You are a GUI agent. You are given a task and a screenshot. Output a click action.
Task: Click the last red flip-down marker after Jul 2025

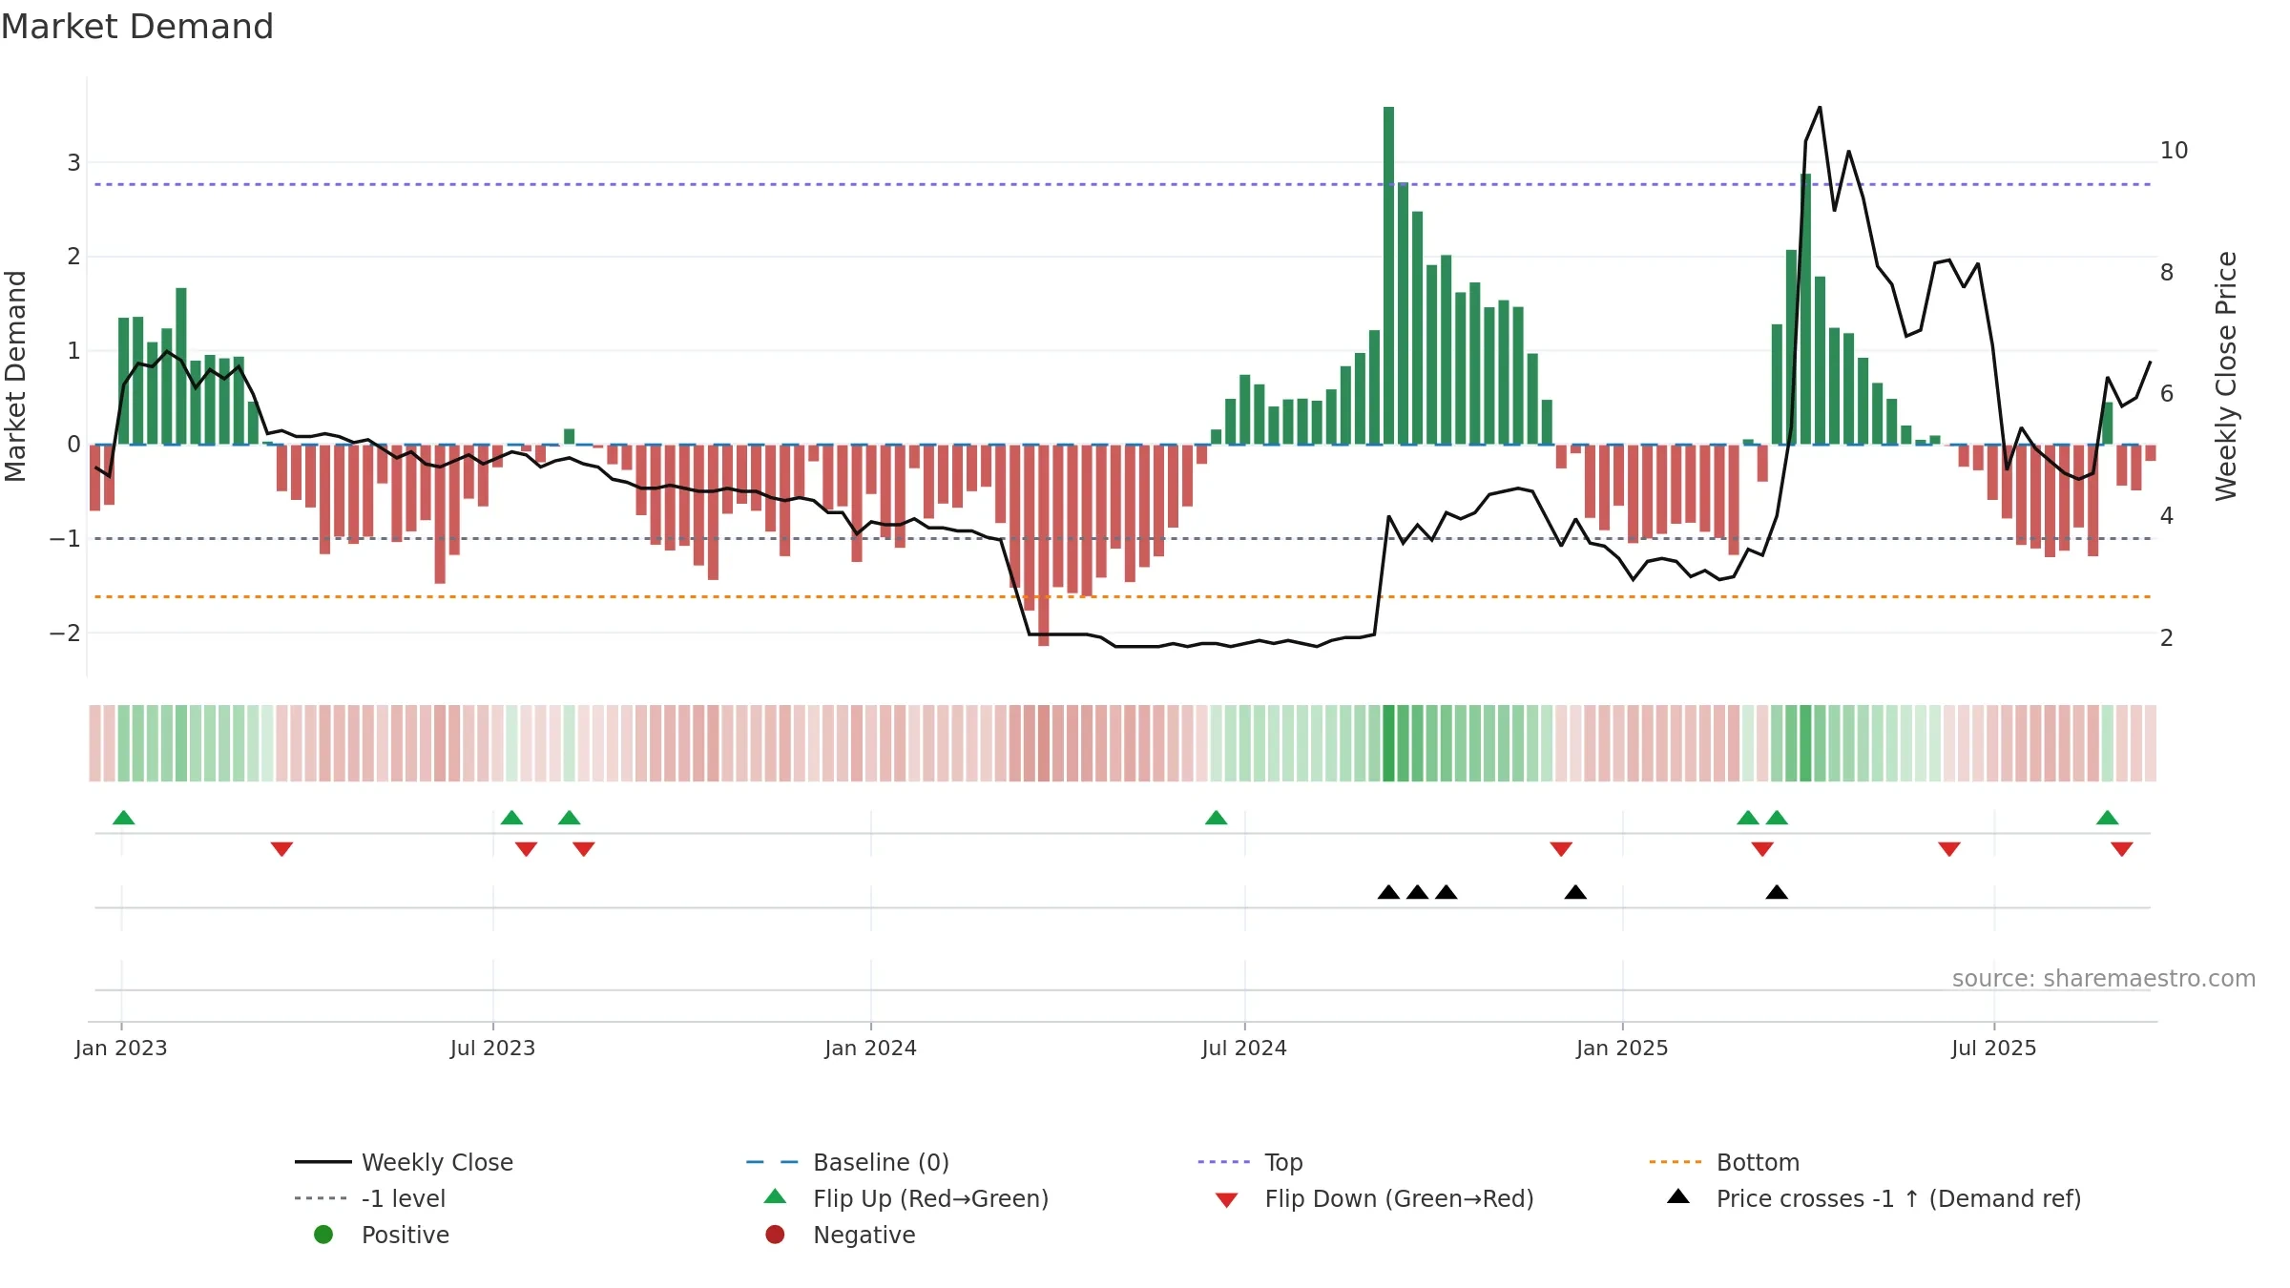(2121, 849)
